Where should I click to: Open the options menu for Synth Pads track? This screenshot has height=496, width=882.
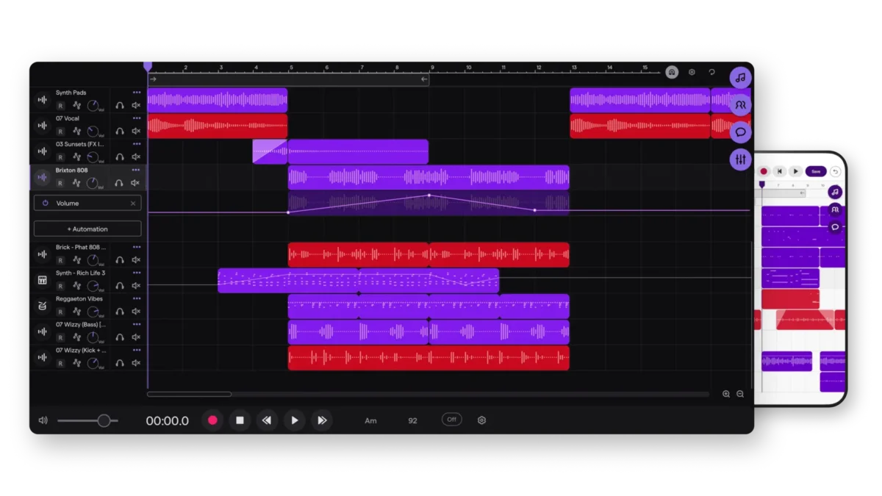point(137,93)
